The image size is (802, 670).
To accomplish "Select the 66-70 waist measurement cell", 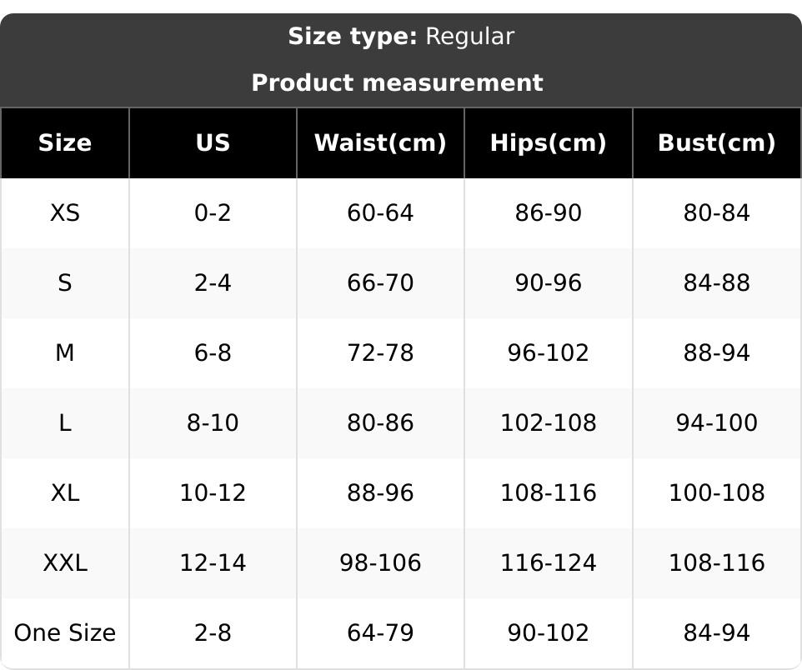I will 380,283.
